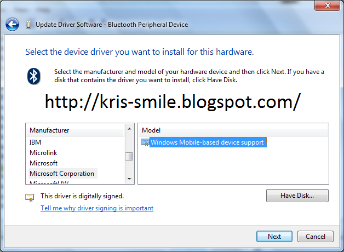Close the Update Driver Software window

[x=328, y=5]
